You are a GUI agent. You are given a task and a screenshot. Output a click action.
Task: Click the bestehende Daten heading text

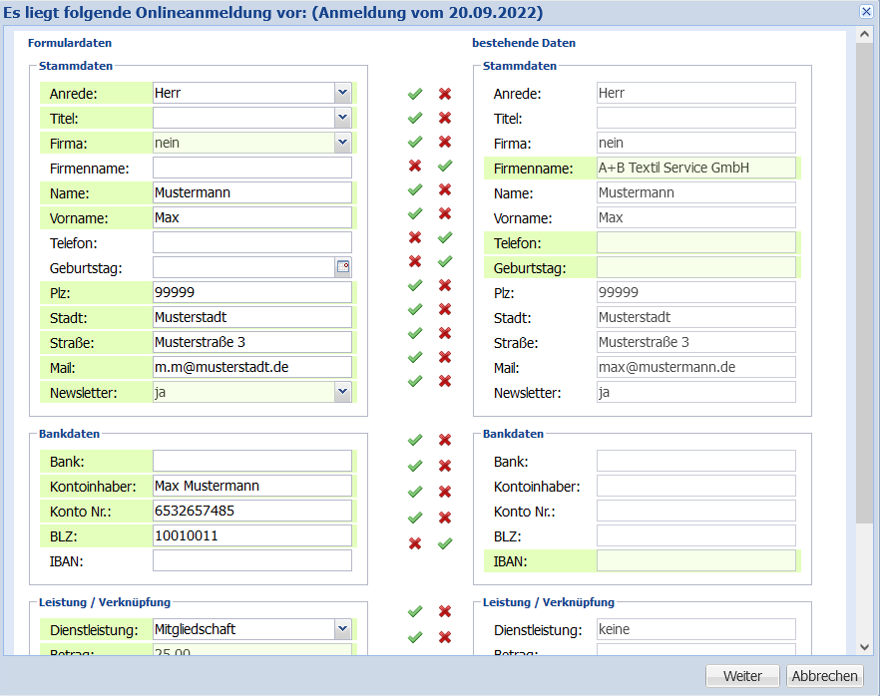click(524, 43)
